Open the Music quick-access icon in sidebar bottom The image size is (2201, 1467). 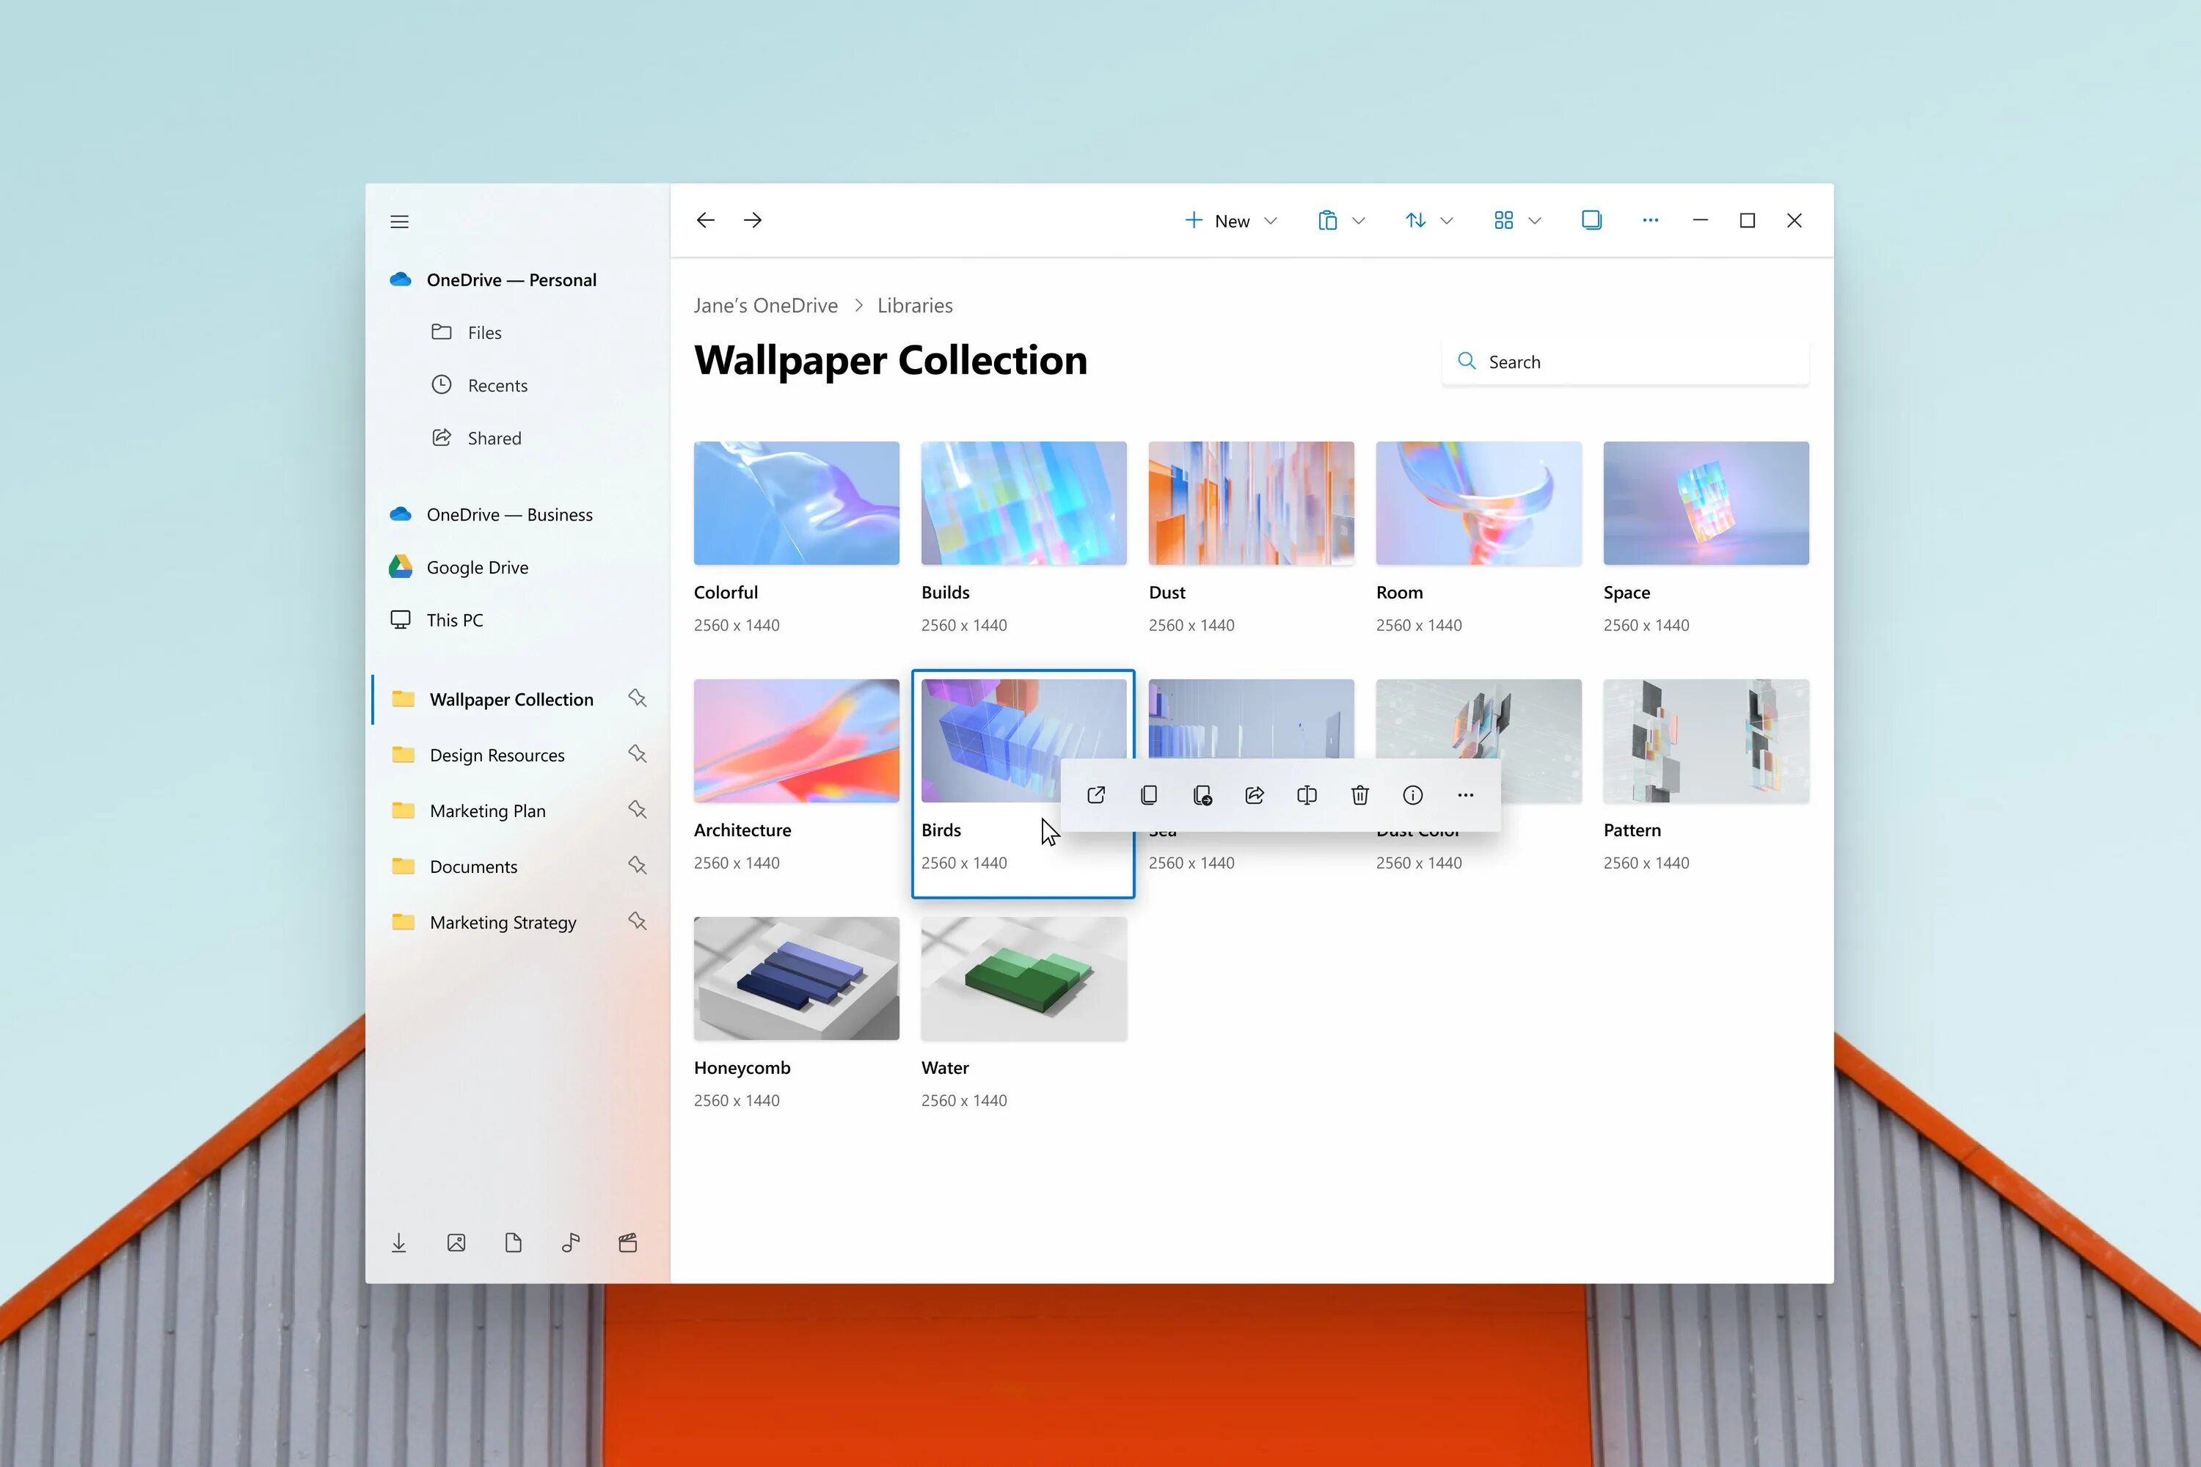click(571, 1243)
